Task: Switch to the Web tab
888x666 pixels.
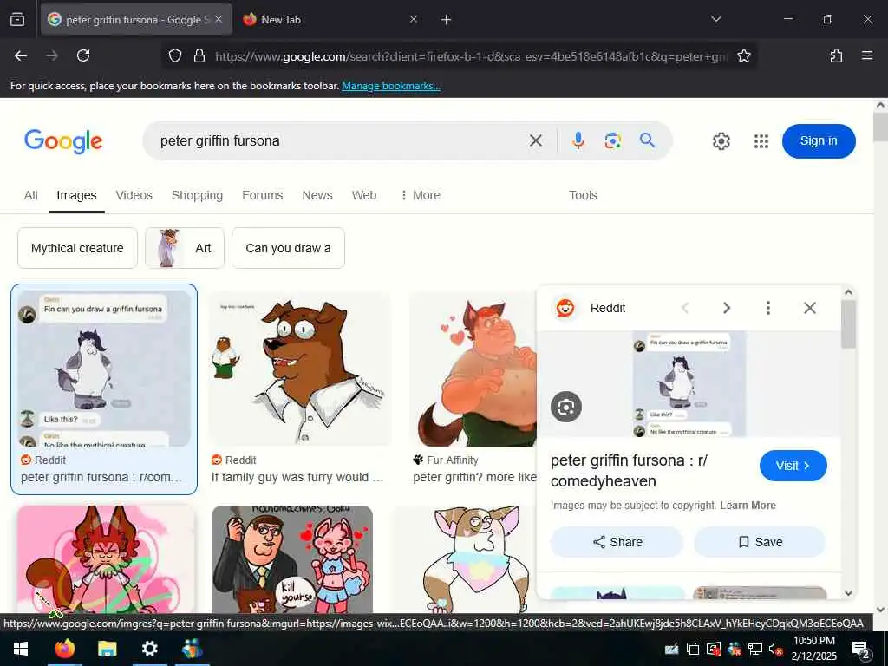Action: pyautogui.click(x=363, y=195)
